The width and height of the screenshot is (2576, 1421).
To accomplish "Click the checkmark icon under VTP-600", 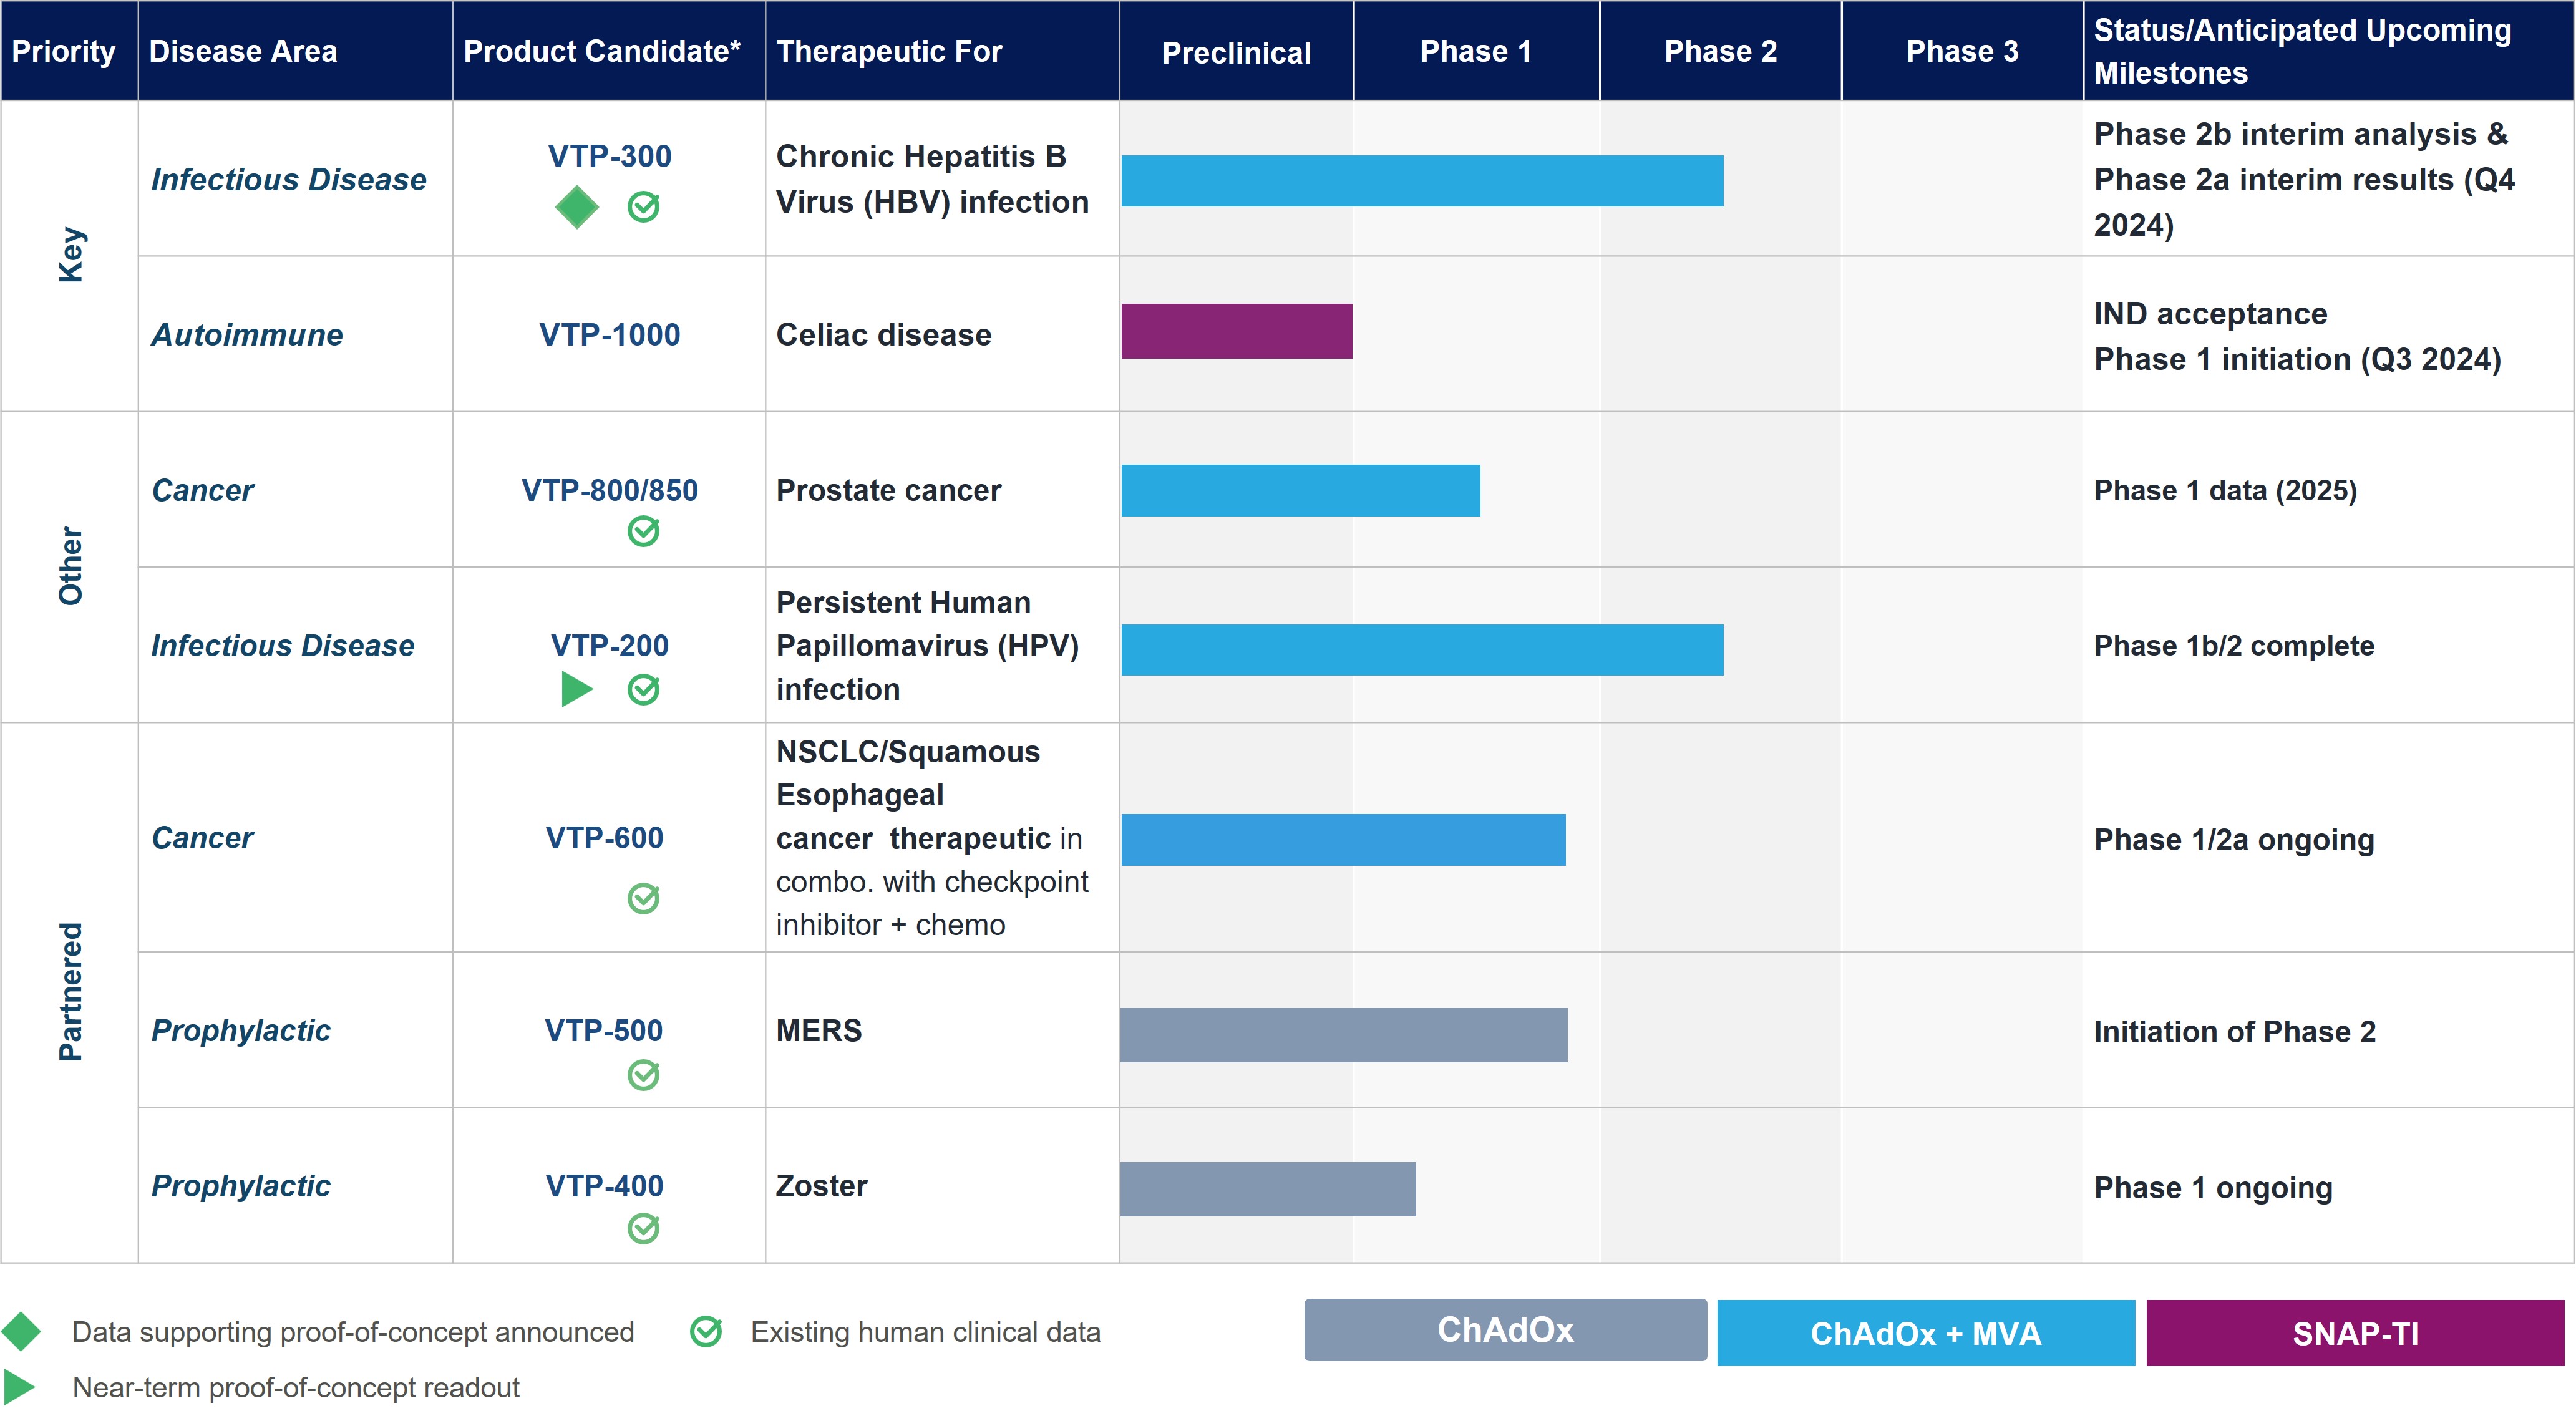I will point(643,898).
